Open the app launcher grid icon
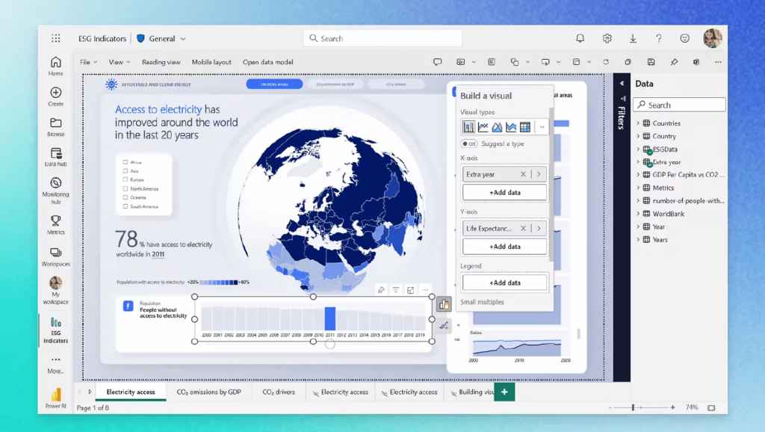The height and width of the screenshot is (432, 765). 55,38
